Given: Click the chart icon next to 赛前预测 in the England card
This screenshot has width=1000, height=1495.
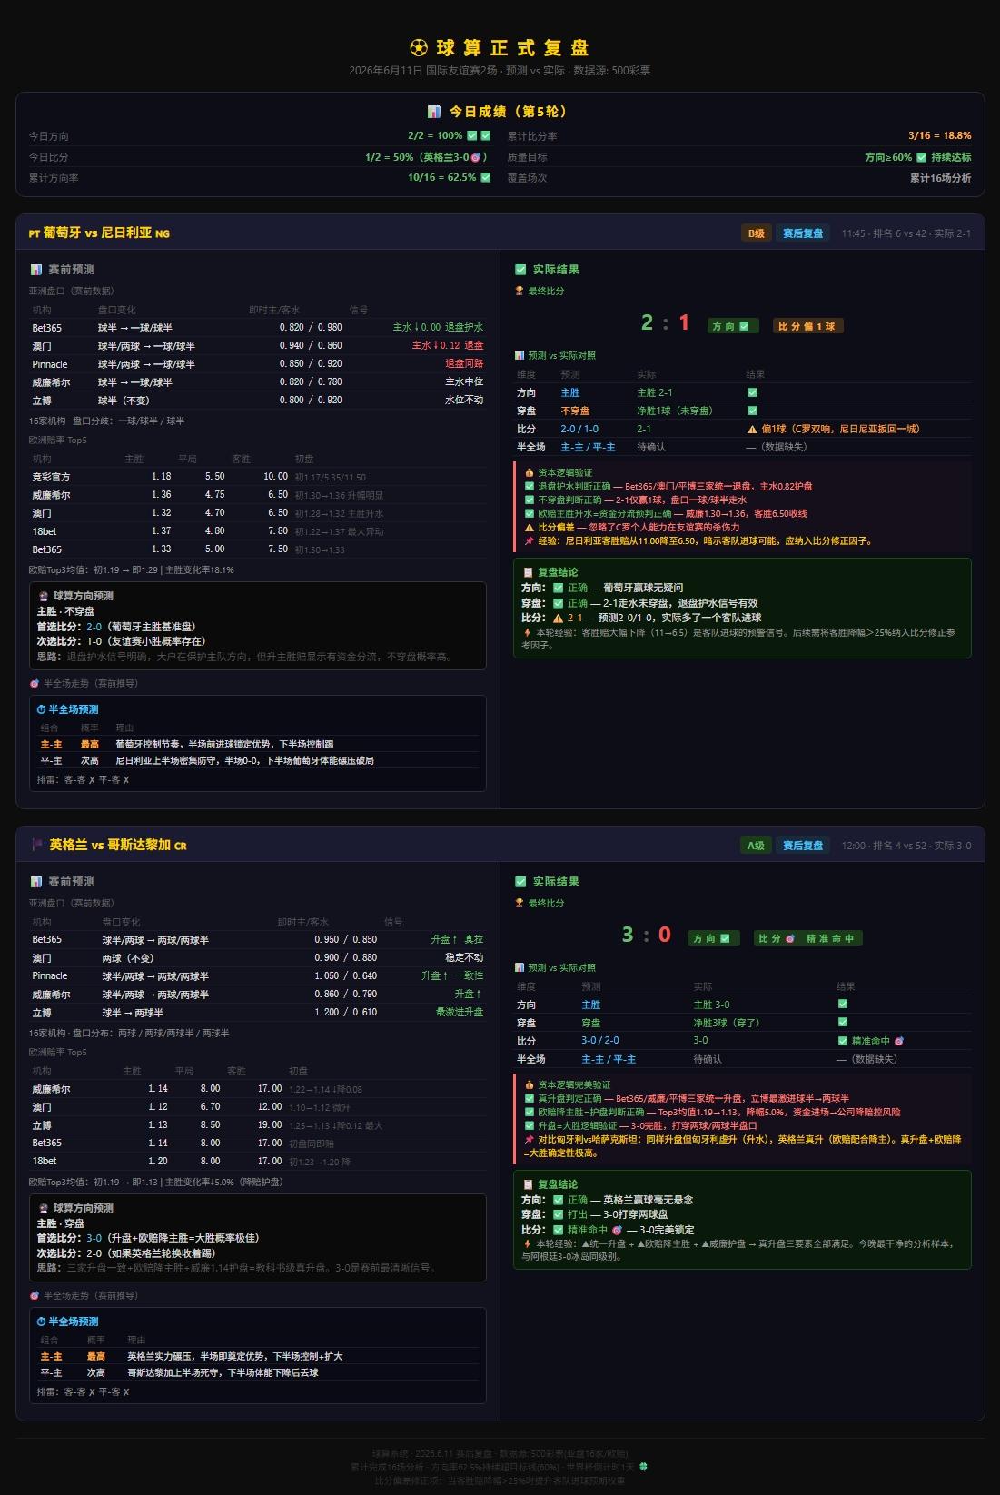Looking at the screenshot, I should pyautogui.click(x=36, y=882).
